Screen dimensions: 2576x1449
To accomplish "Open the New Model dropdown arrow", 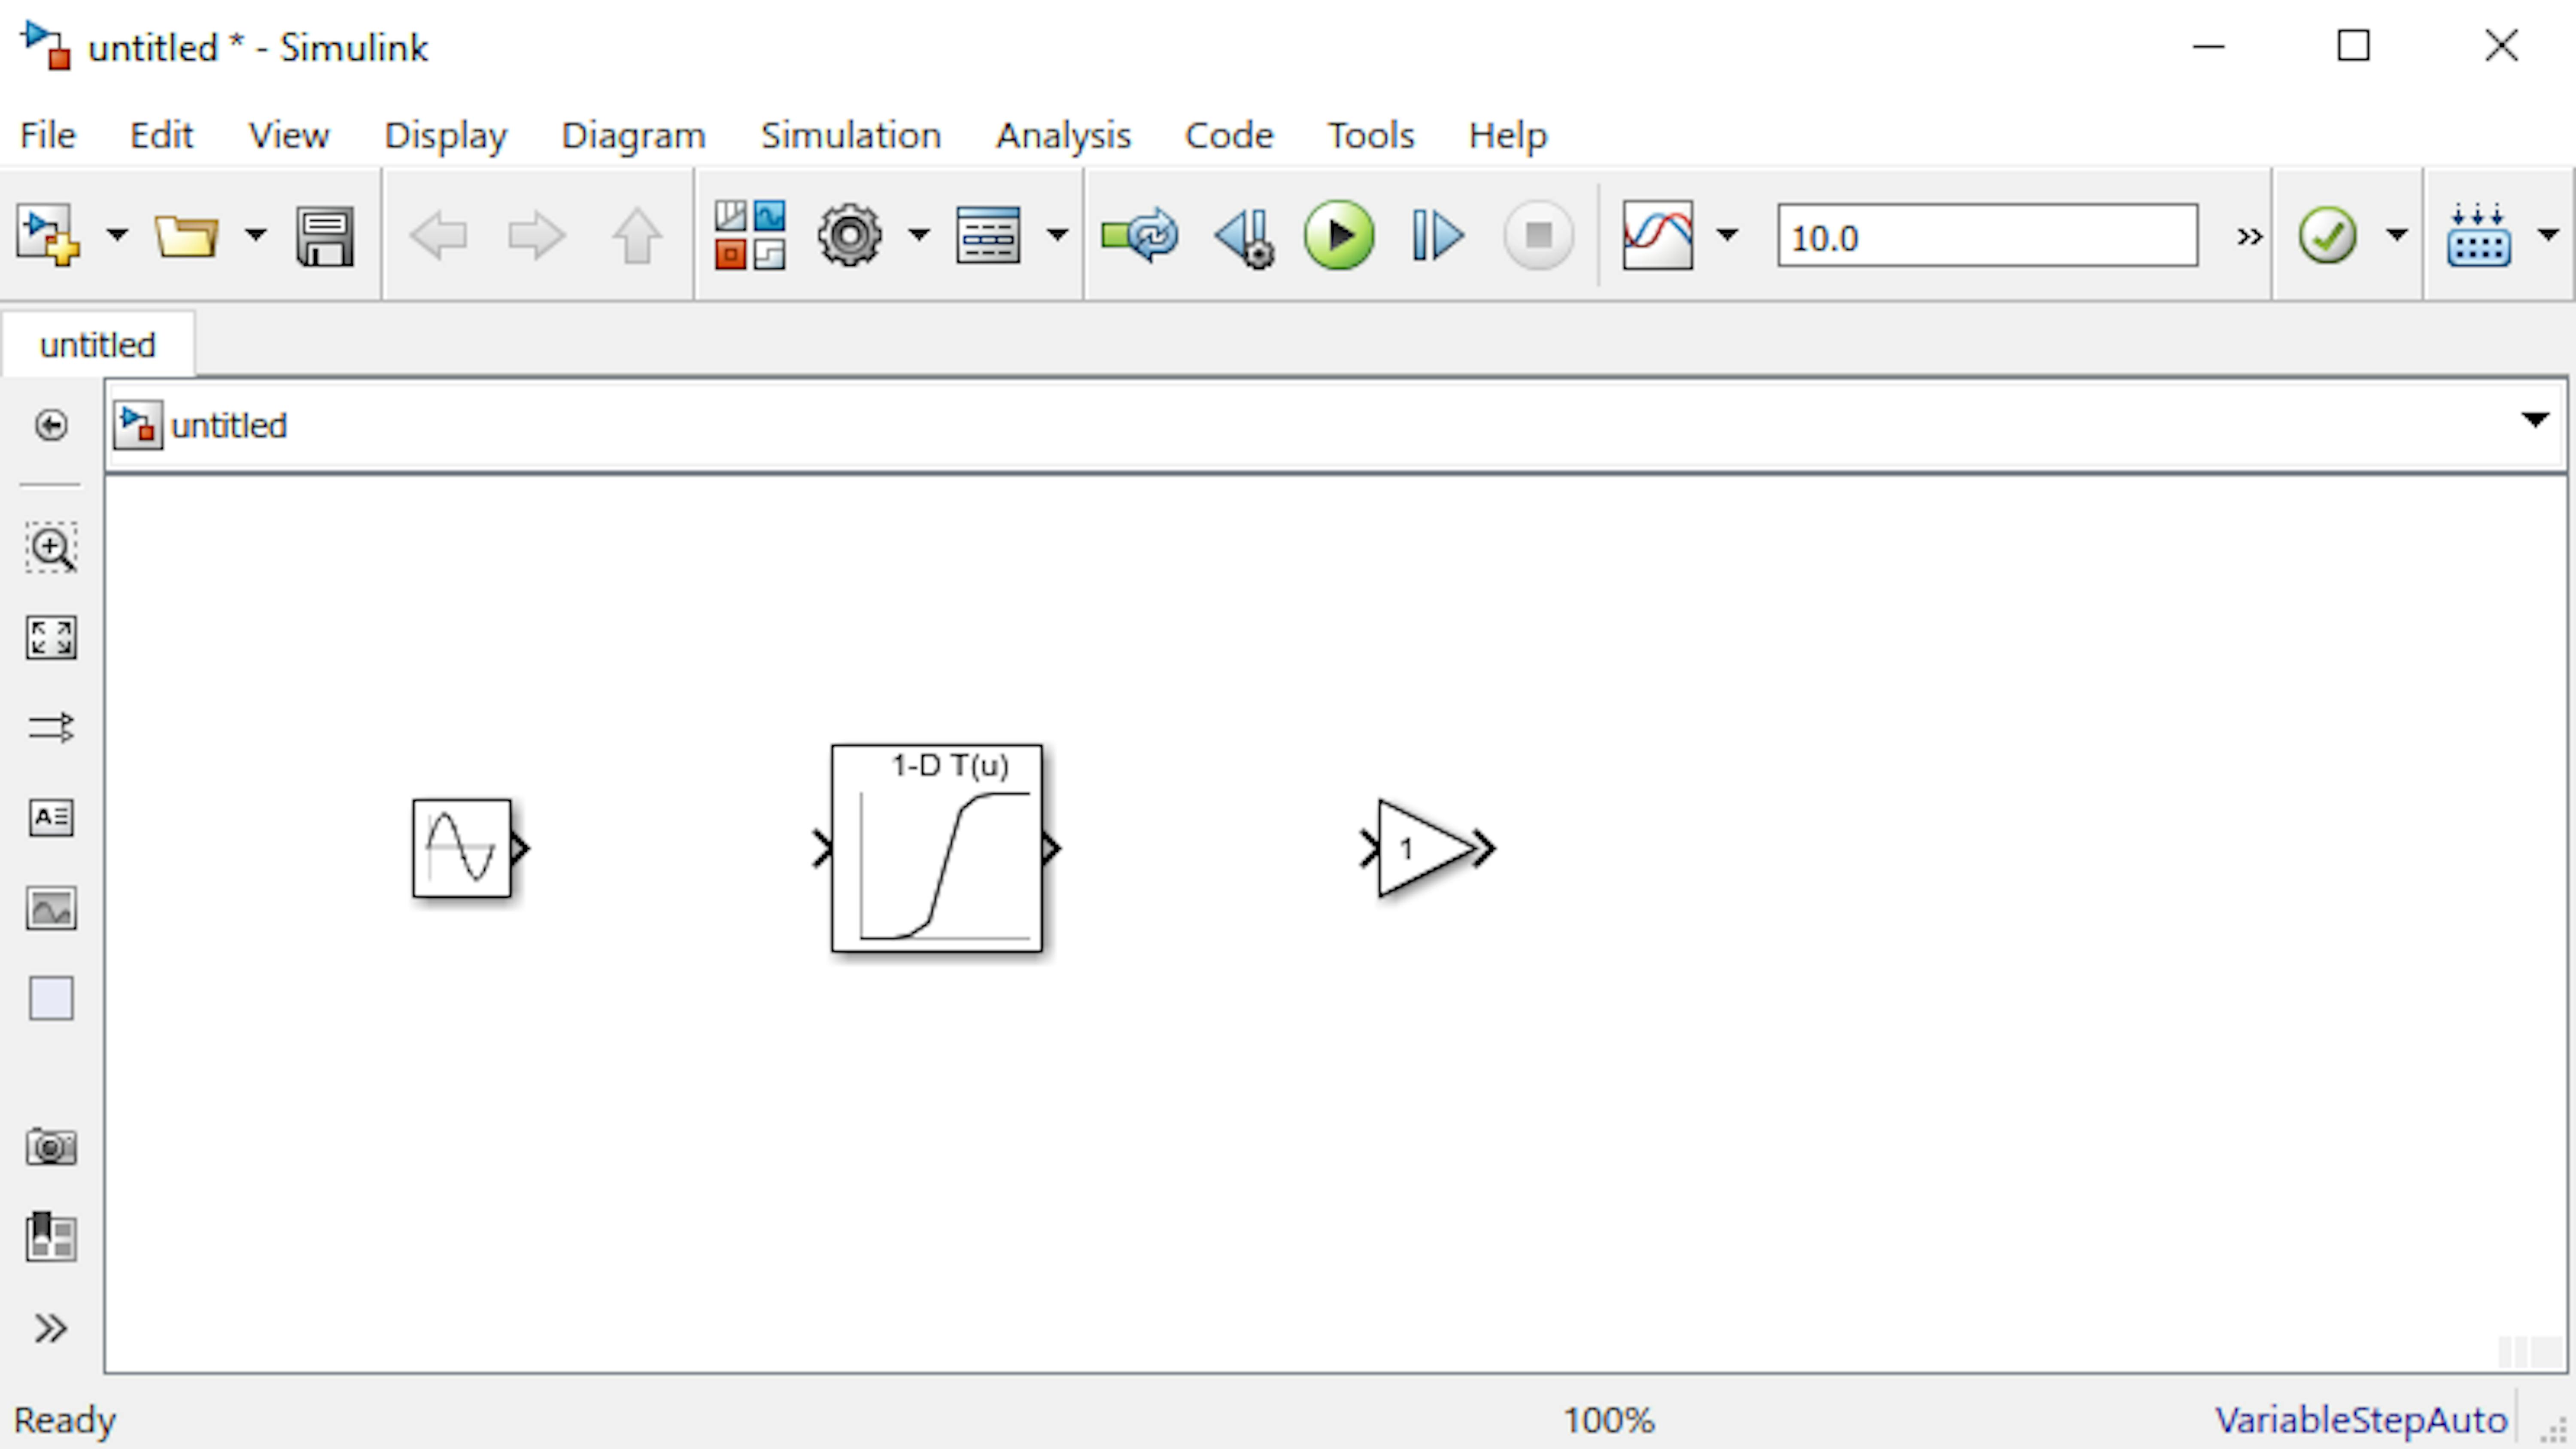I will pyautogui.click(x=117, y=236).
